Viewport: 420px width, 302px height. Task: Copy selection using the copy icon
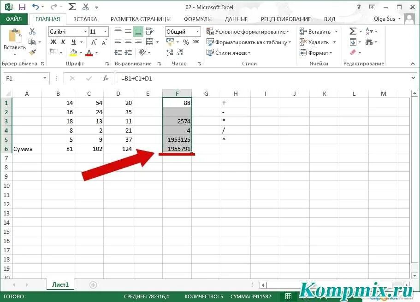[32, 42]
